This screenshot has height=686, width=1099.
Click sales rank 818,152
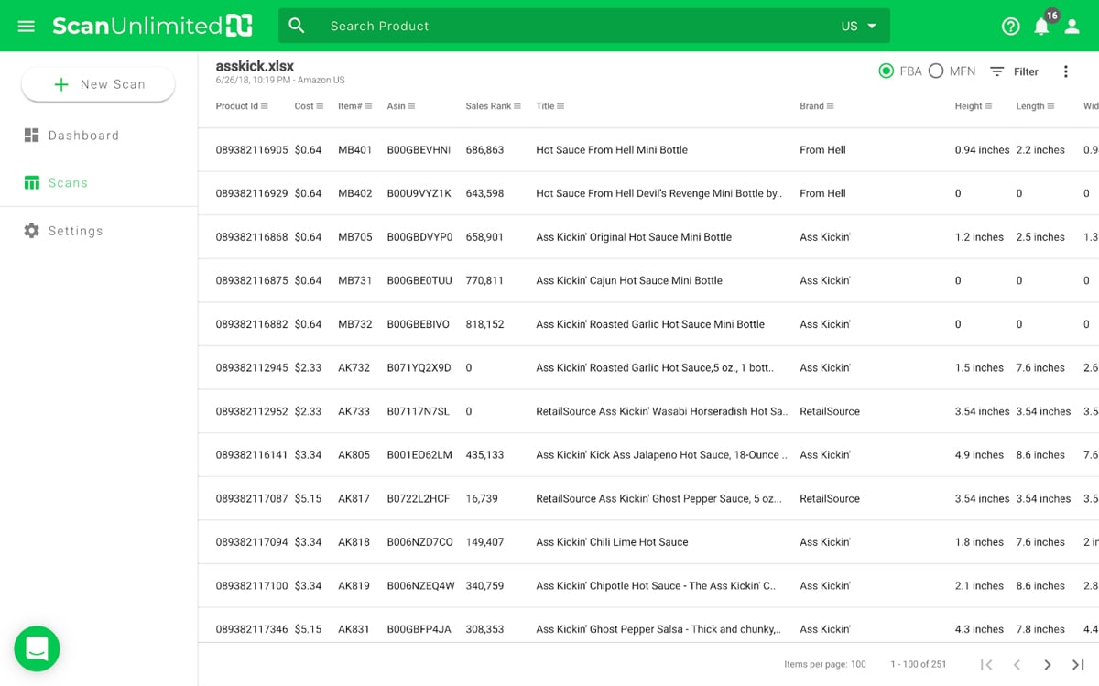[484, 324]
